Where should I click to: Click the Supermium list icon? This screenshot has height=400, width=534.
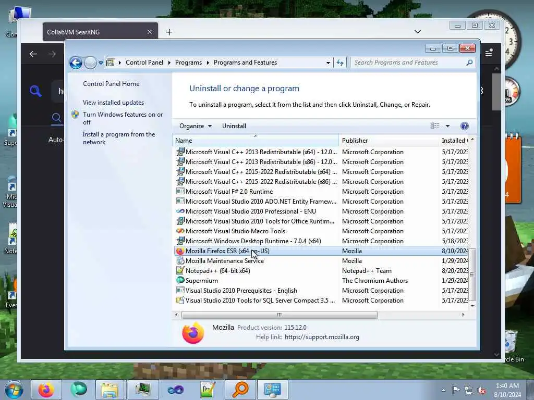[x=180, y=281]
